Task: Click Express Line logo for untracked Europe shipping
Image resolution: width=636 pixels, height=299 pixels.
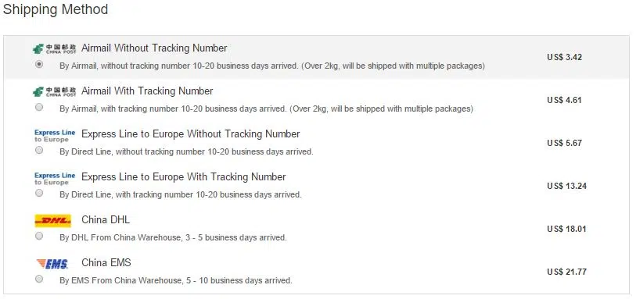Action: 55,136
